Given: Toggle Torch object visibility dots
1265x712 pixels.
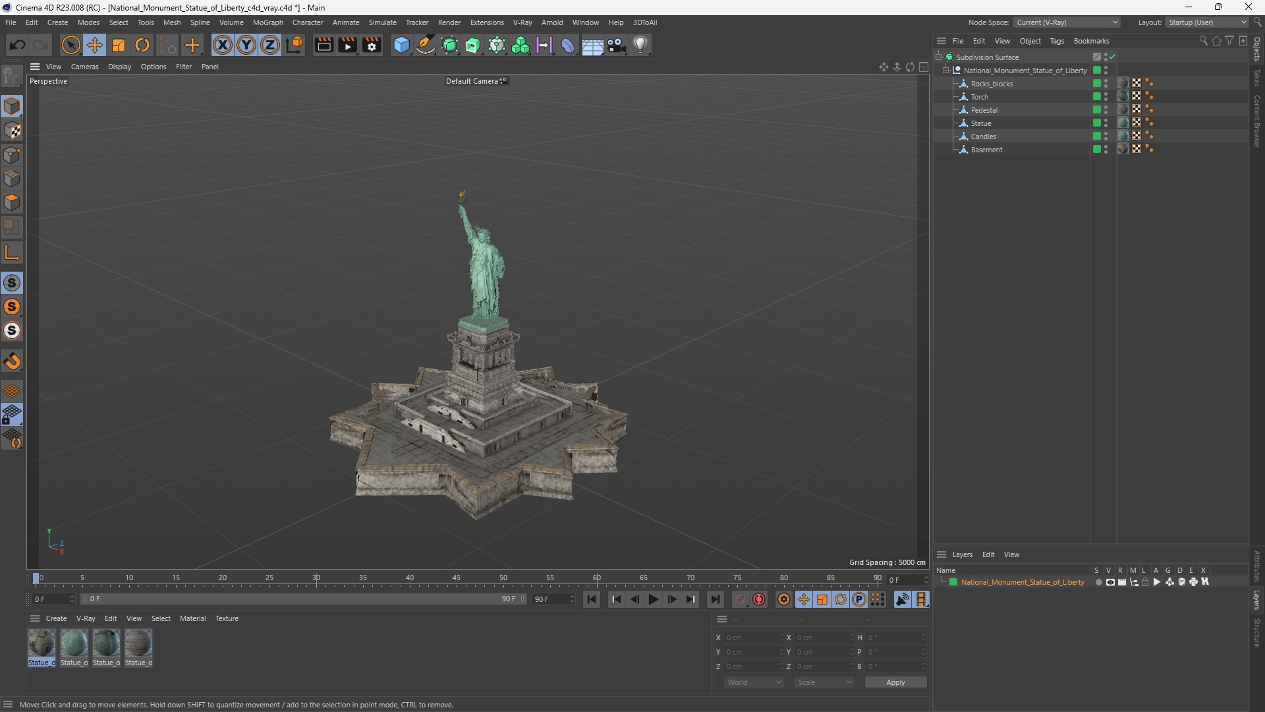Looking at the screenshot, I should [1106, 97].
